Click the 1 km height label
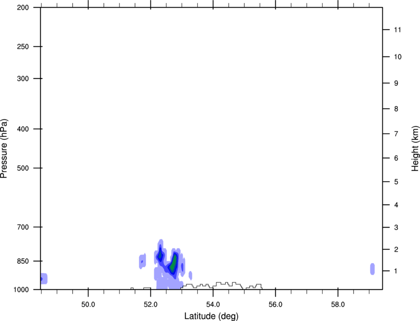 coord(396,271)
